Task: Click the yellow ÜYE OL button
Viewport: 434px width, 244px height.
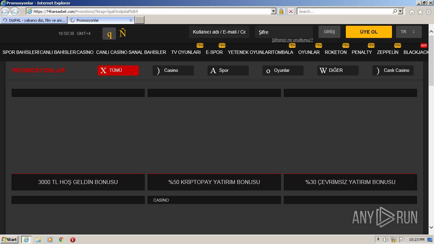Action: (x=369, y=32)
